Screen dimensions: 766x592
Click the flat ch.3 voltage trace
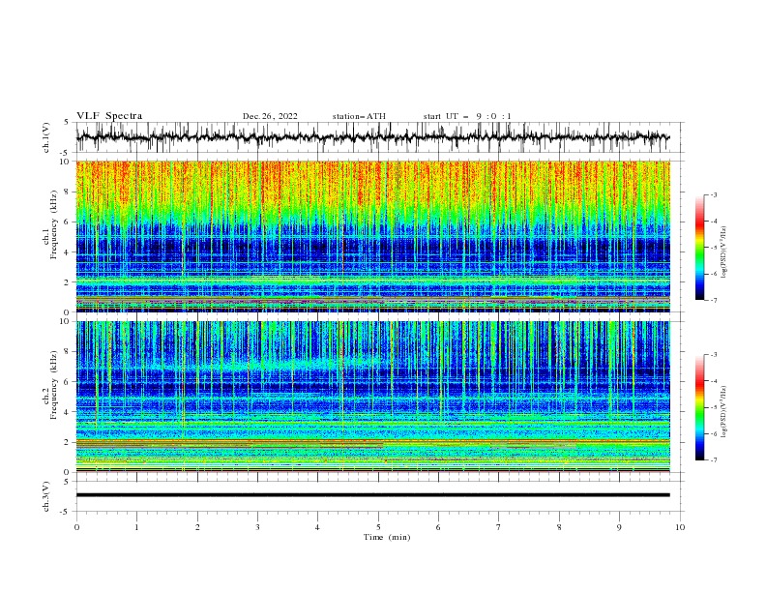tap(372, 495)
